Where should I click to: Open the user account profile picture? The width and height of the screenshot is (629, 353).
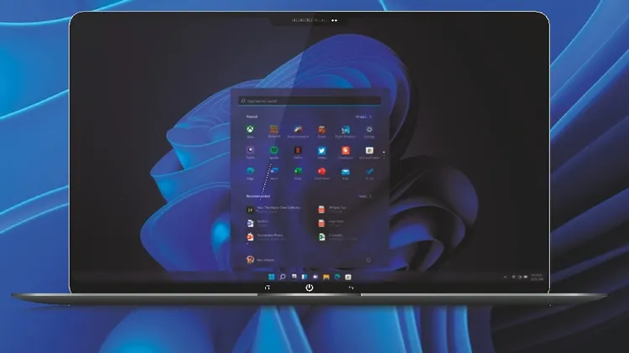(250, 260)
